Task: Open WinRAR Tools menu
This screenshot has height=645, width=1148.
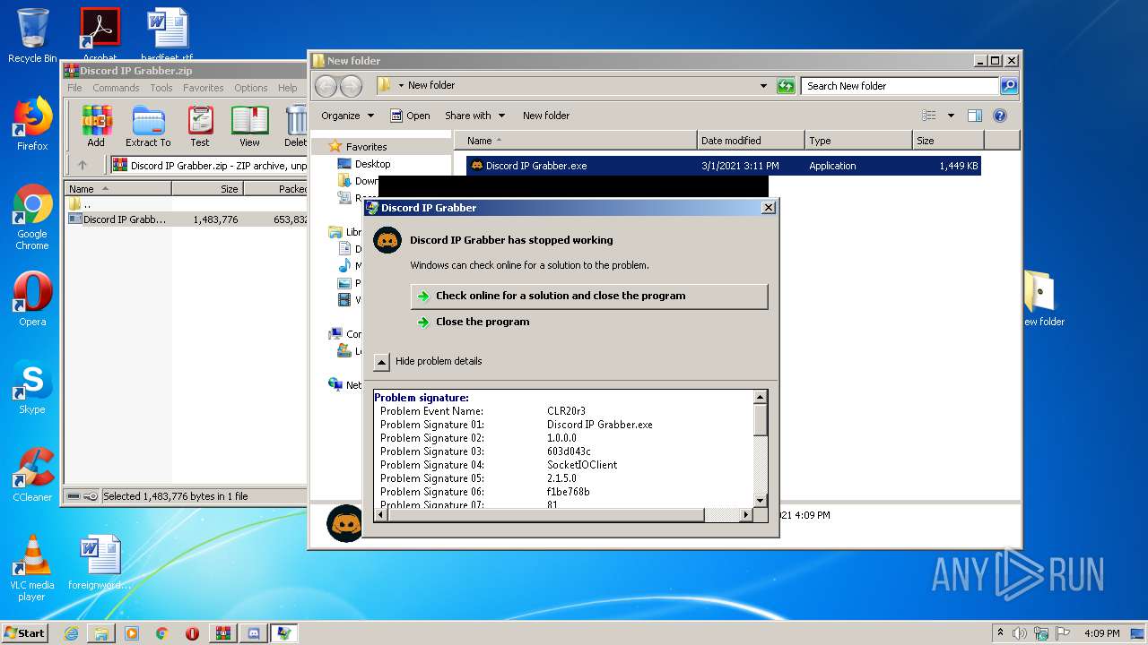Action: tap(161, 88)
